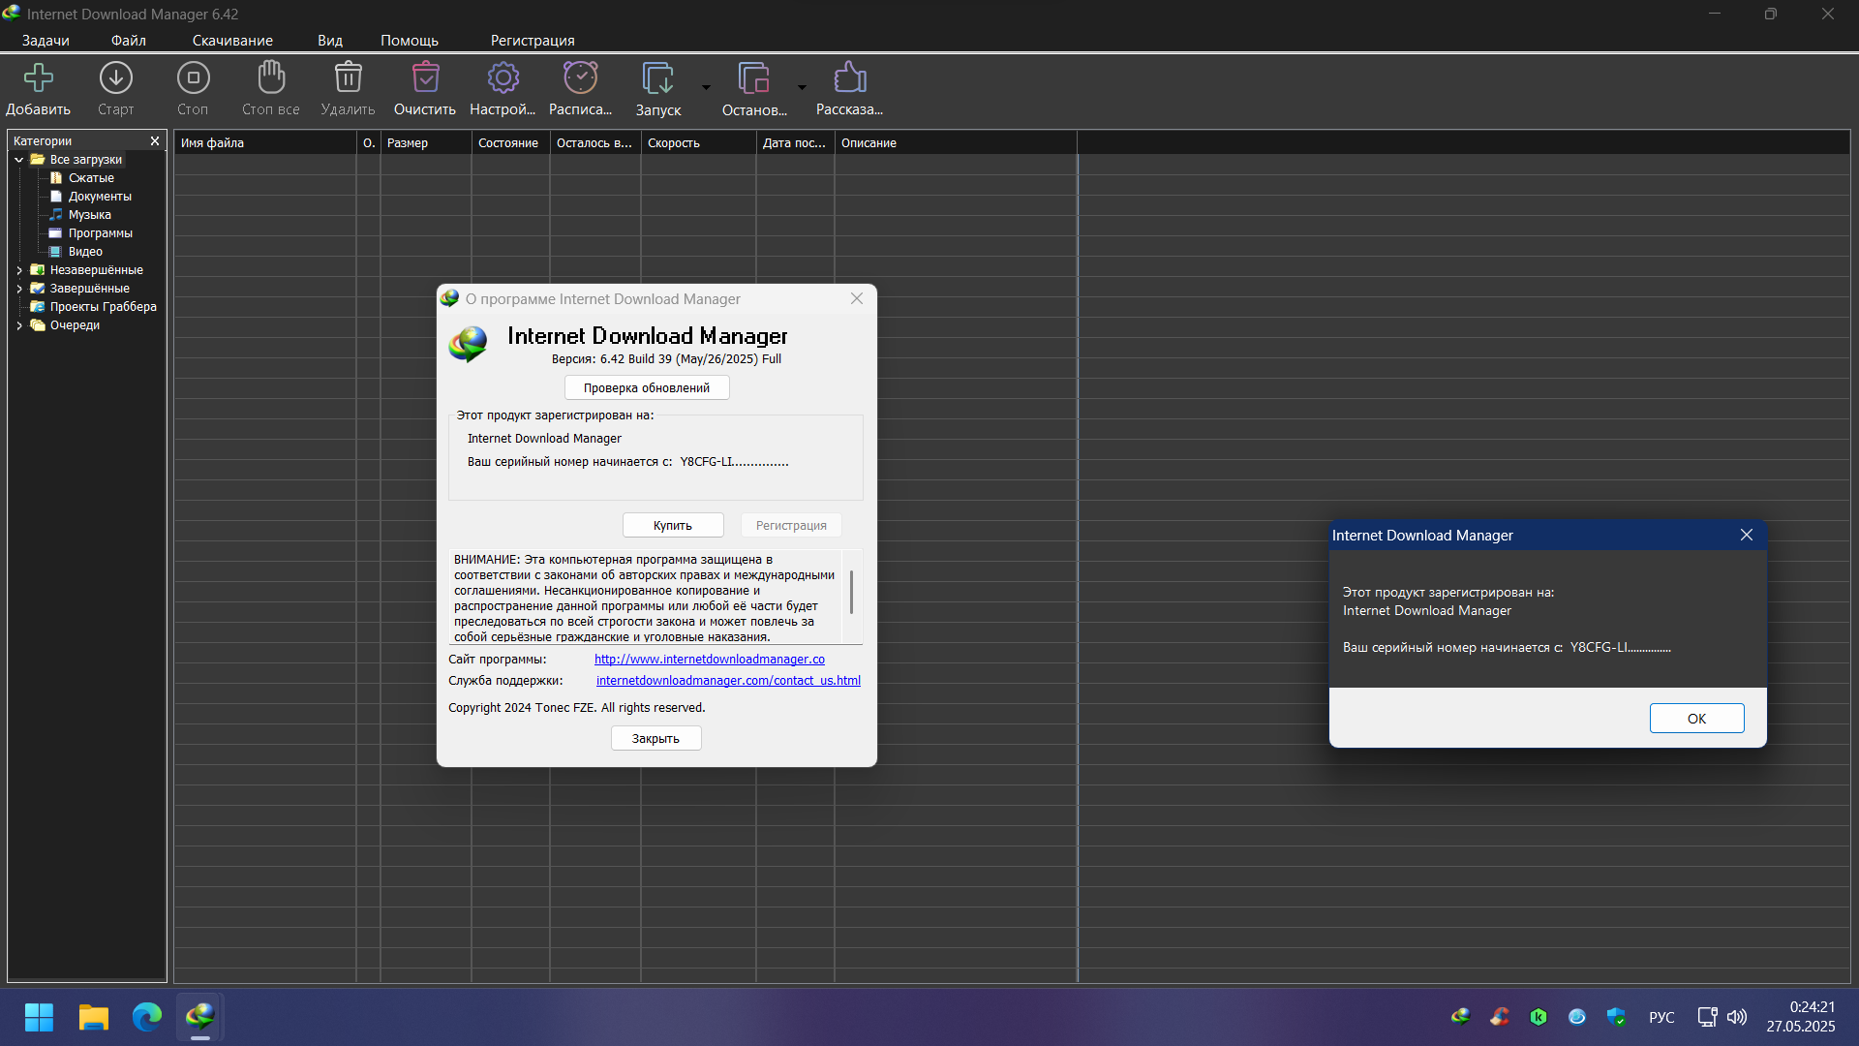1859x1046 pixels.
Task: Click the Стоп все hand icon
Action: pyautogui.click(x=271, y=77)
